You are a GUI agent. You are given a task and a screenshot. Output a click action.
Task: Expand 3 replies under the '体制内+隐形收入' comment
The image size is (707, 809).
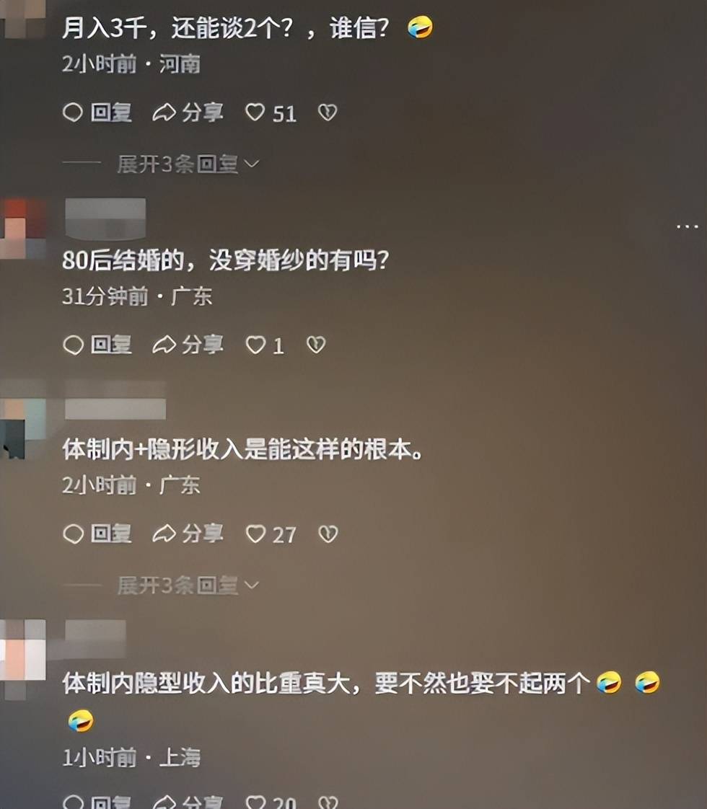pos(188,585)
